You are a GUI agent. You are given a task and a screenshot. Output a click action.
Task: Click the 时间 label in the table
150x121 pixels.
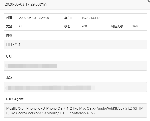pyautogui.click(x=9, y=18)
